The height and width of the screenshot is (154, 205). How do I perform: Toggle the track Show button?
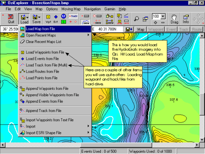click(86, 22)
